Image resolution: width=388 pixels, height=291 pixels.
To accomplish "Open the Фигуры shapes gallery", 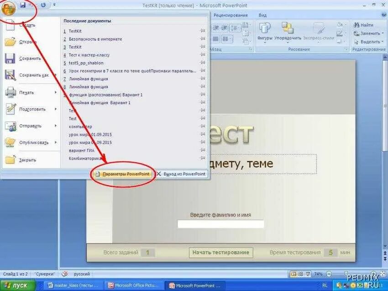I will tap(264, 33).
